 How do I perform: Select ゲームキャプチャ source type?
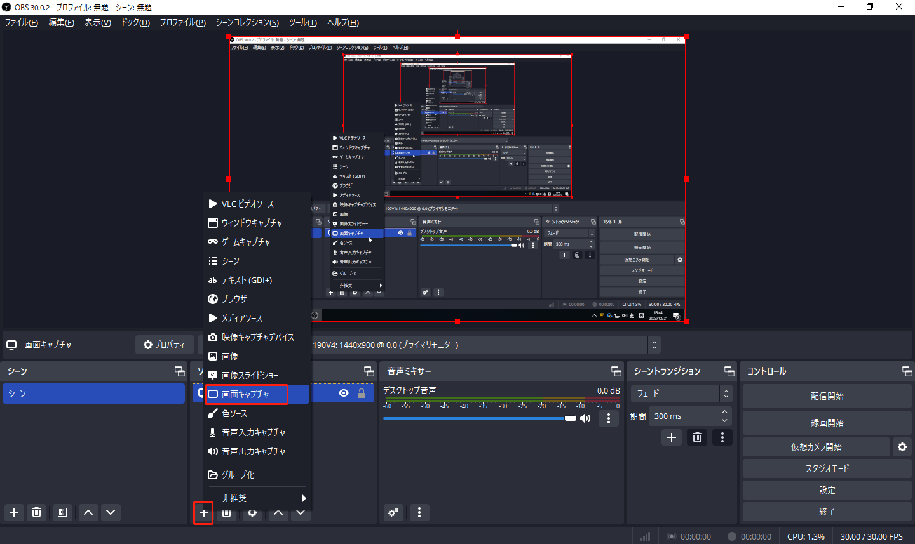257,242
